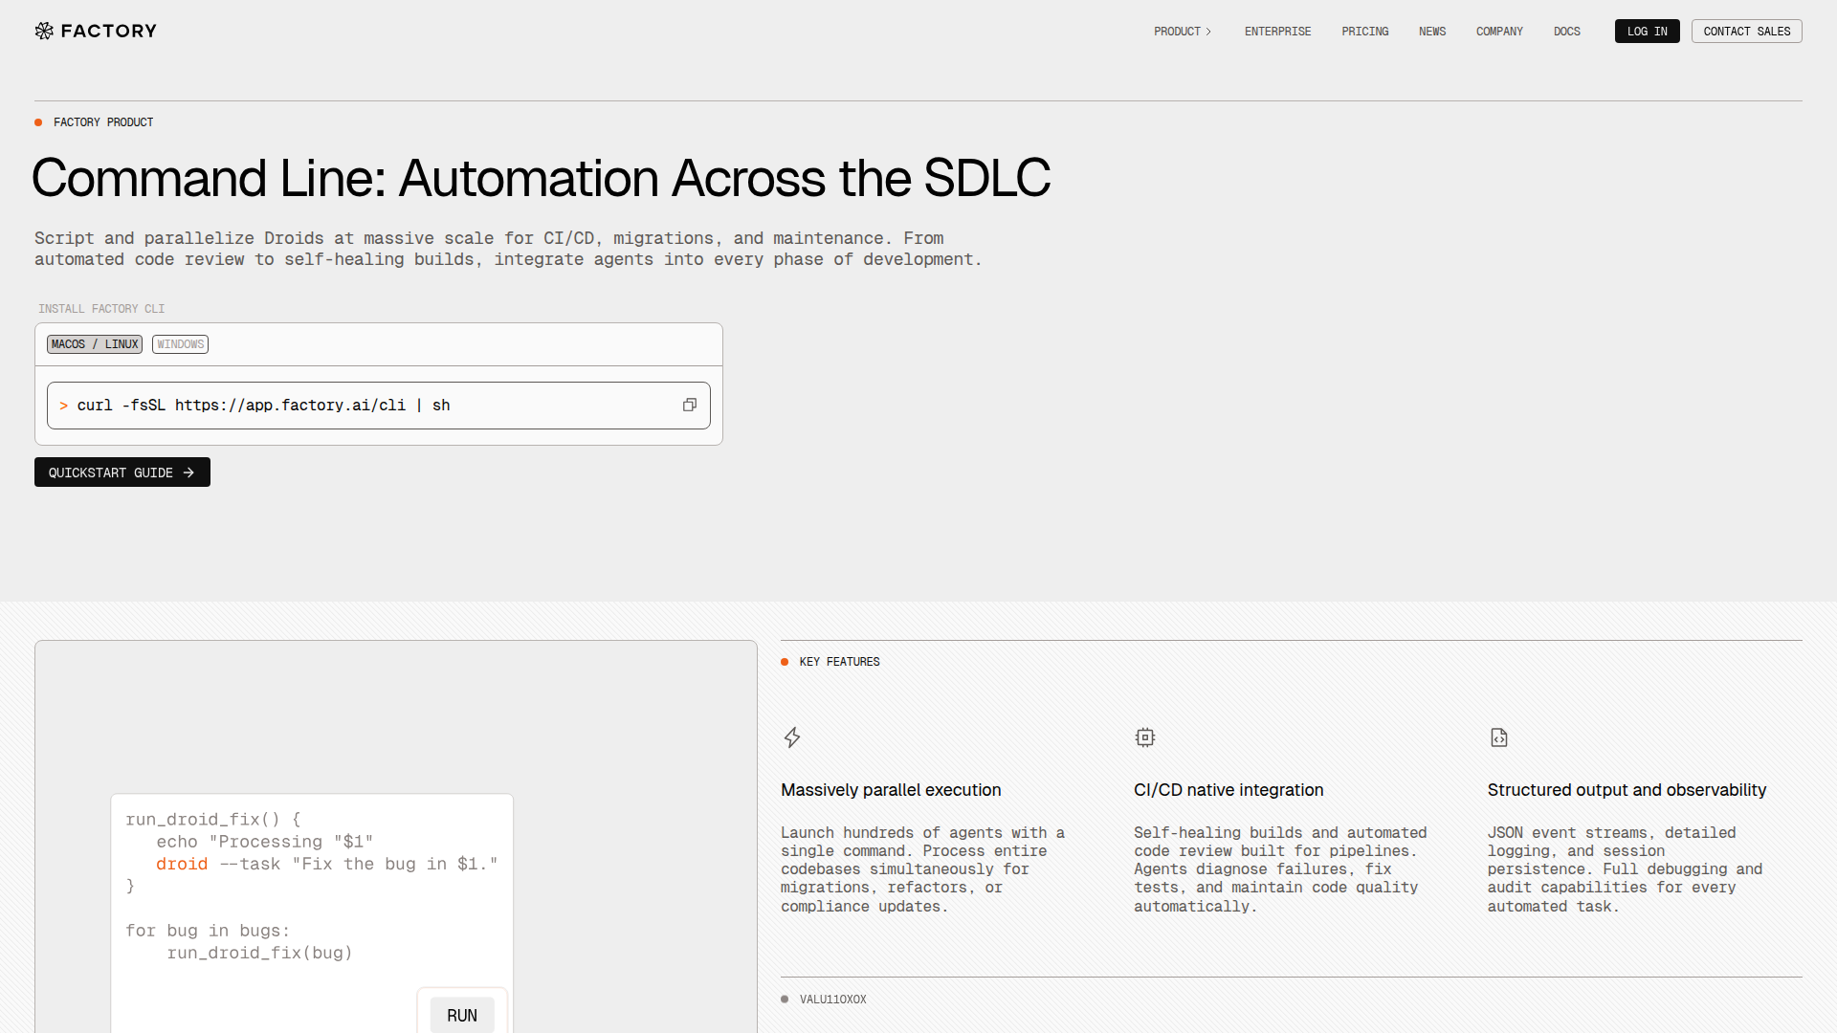Navigate to the PRICING page
Image resolution: width=1837 pixels, height=1033 pixels.
[1365, 31]
